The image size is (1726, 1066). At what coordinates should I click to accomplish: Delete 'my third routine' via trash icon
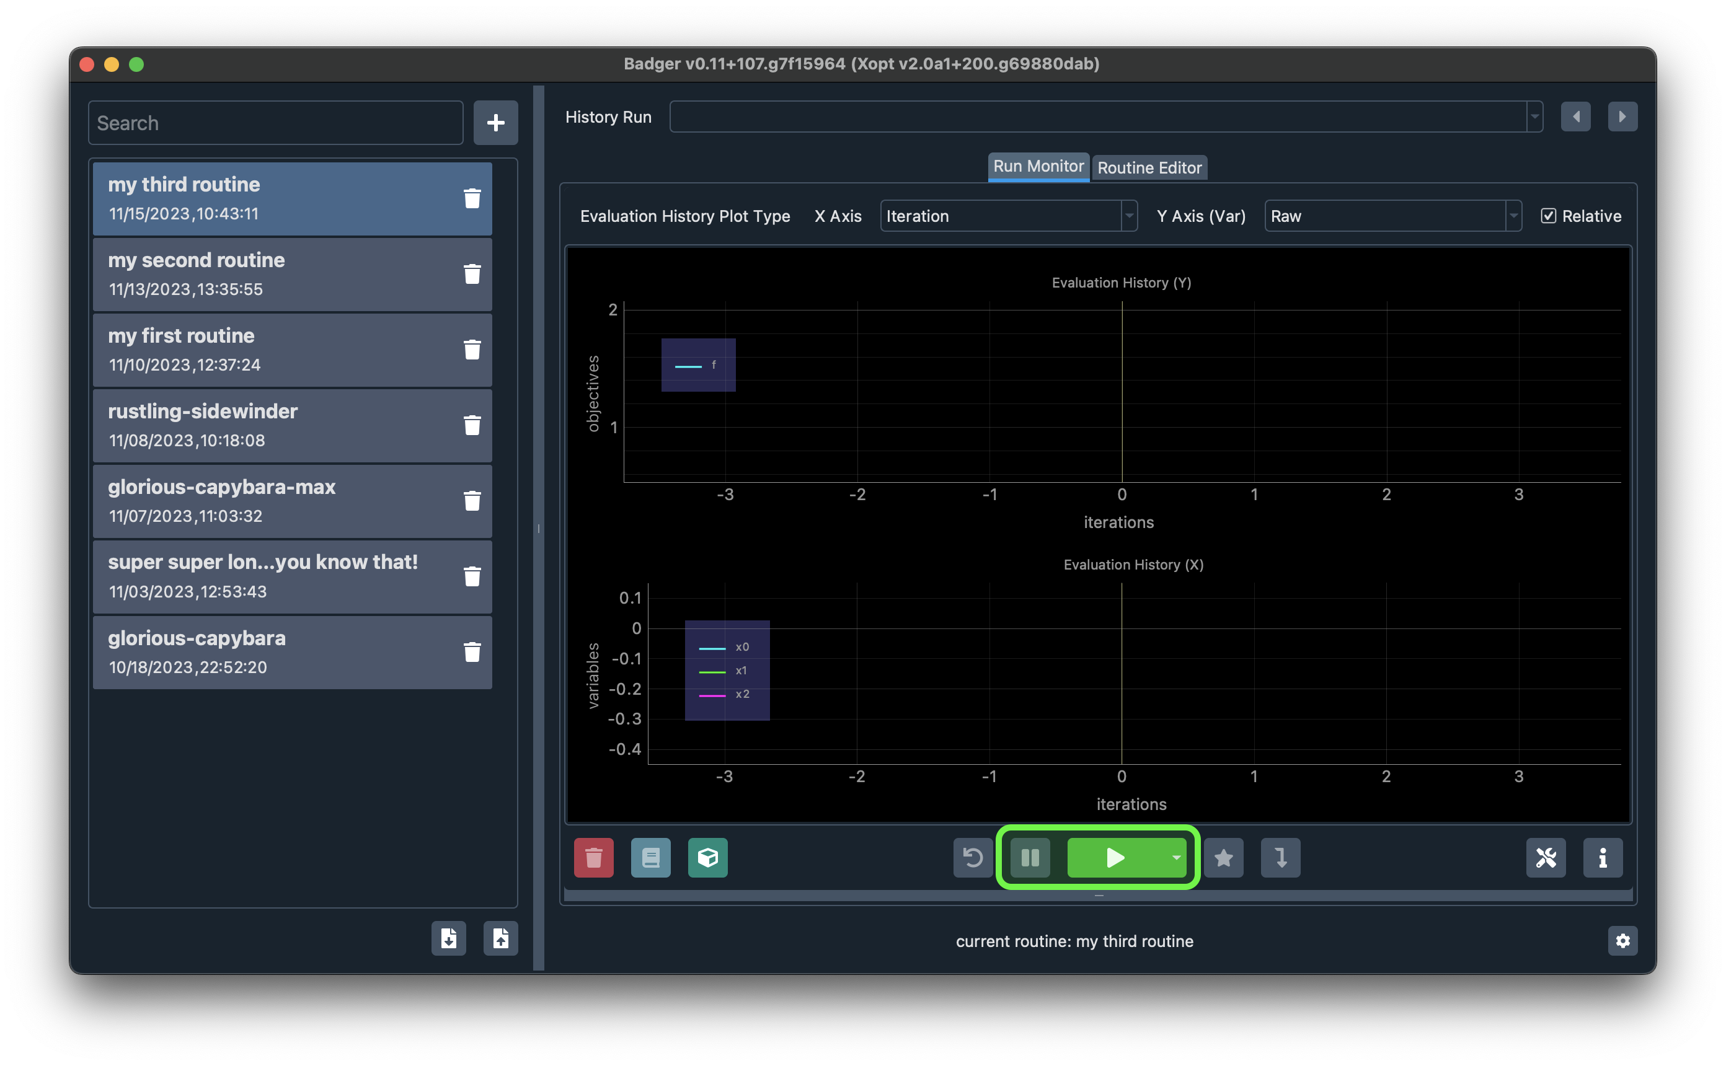pos(472,198)
